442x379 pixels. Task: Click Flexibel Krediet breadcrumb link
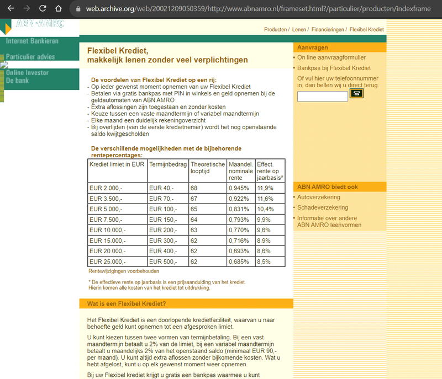point(366,30)
